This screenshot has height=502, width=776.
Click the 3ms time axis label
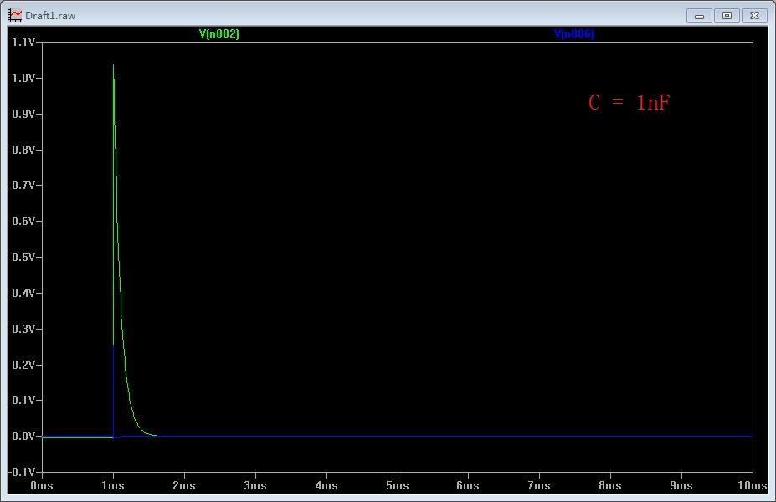[x=255, y=485]
